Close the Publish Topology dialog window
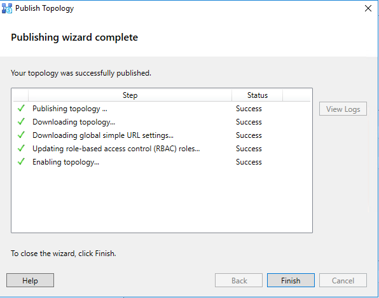Image resolution: width=379 pixels, height=298 pixels. (368, 8)
